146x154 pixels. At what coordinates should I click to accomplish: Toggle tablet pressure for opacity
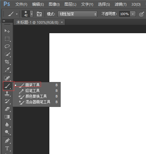coord(142,14)
